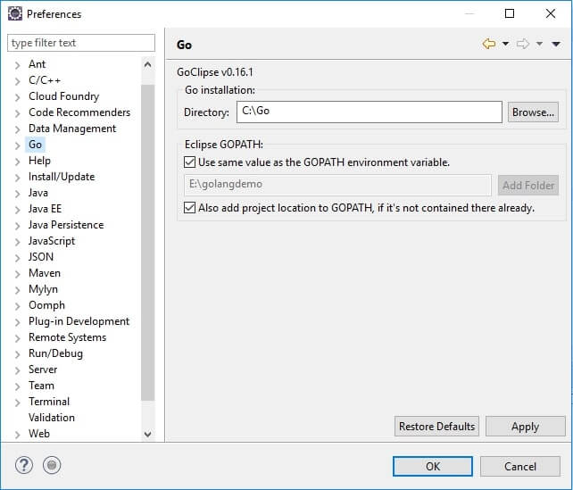Click the back navigation arrow icon
The image size is (573, 490).
[488, 44]
